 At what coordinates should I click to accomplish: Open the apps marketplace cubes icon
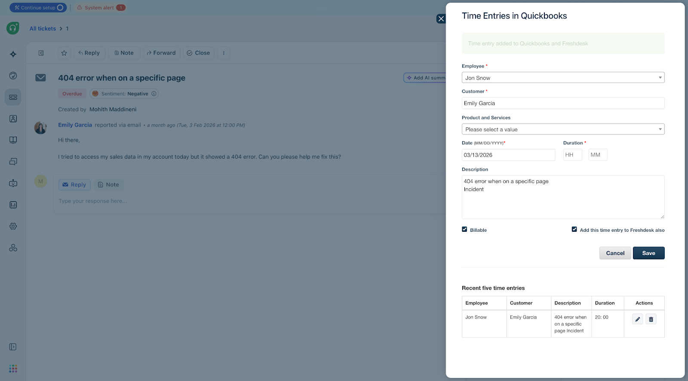(13, 248)
